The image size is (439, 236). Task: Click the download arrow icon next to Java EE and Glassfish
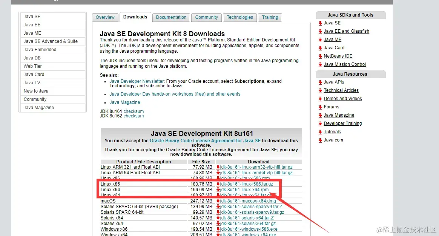[320, 32]
